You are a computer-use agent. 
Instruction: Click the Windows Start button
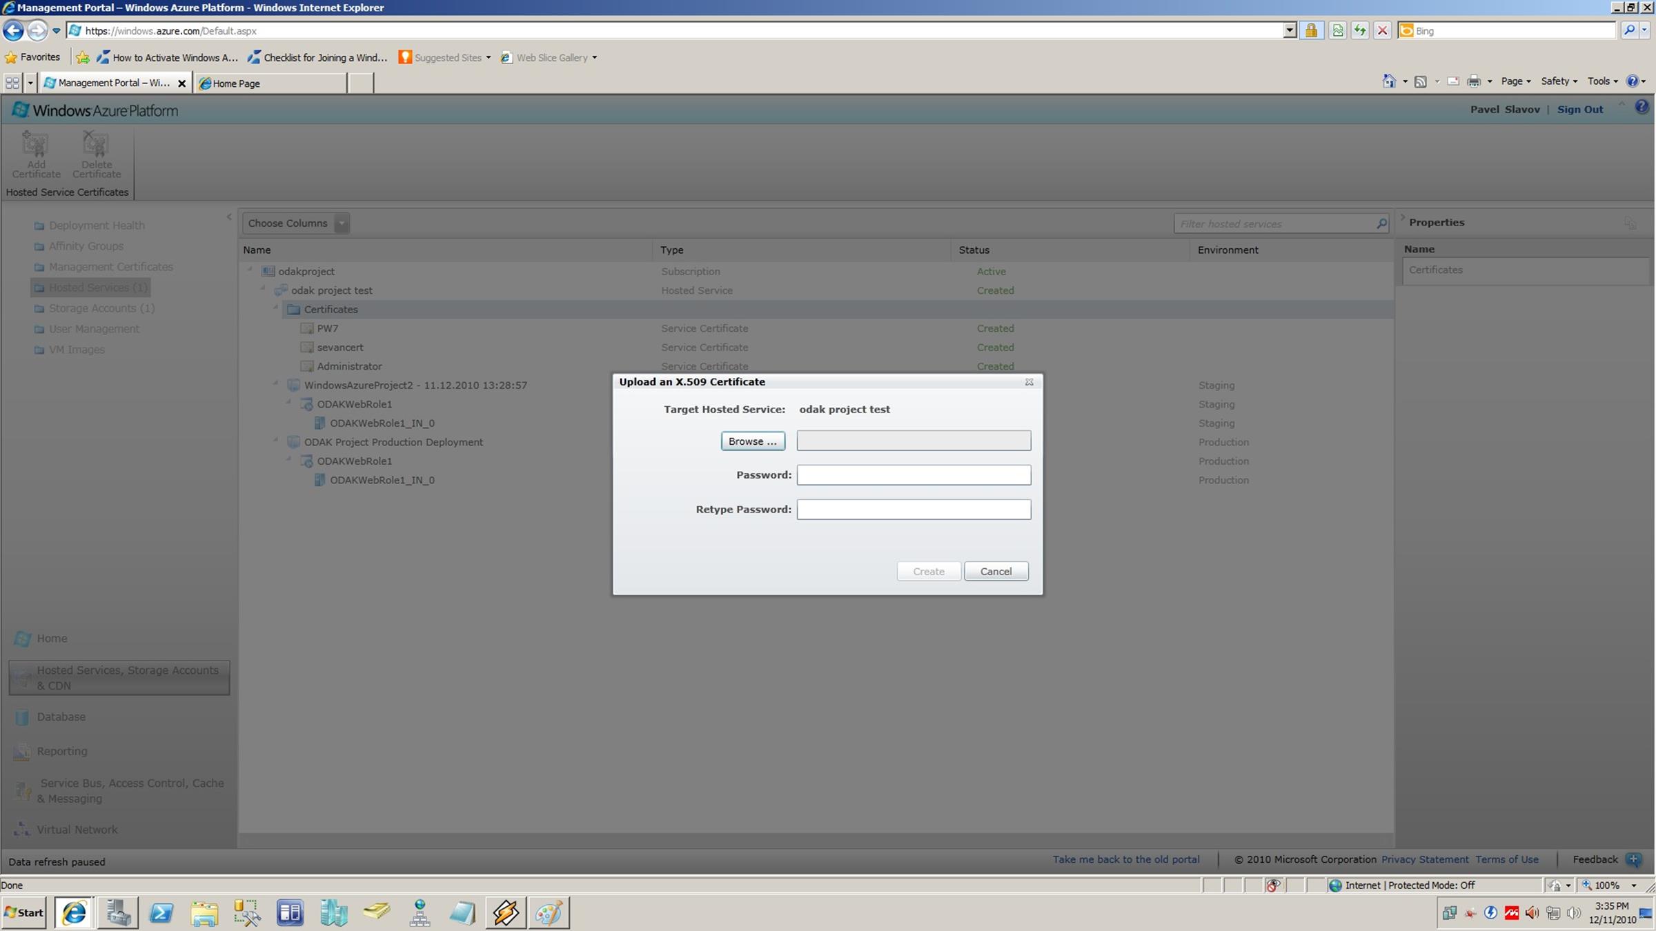coord(24,913)
